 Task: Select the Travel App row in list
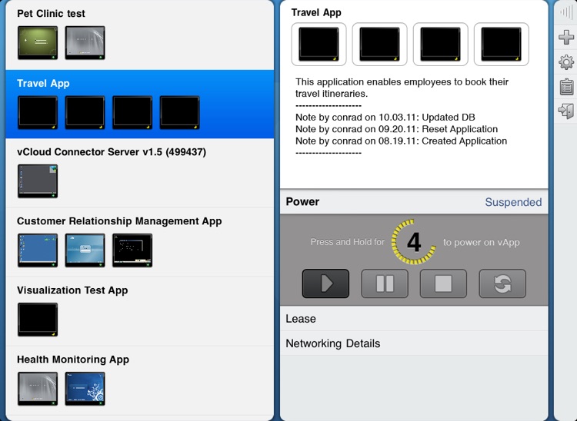(x=140, y=104)
